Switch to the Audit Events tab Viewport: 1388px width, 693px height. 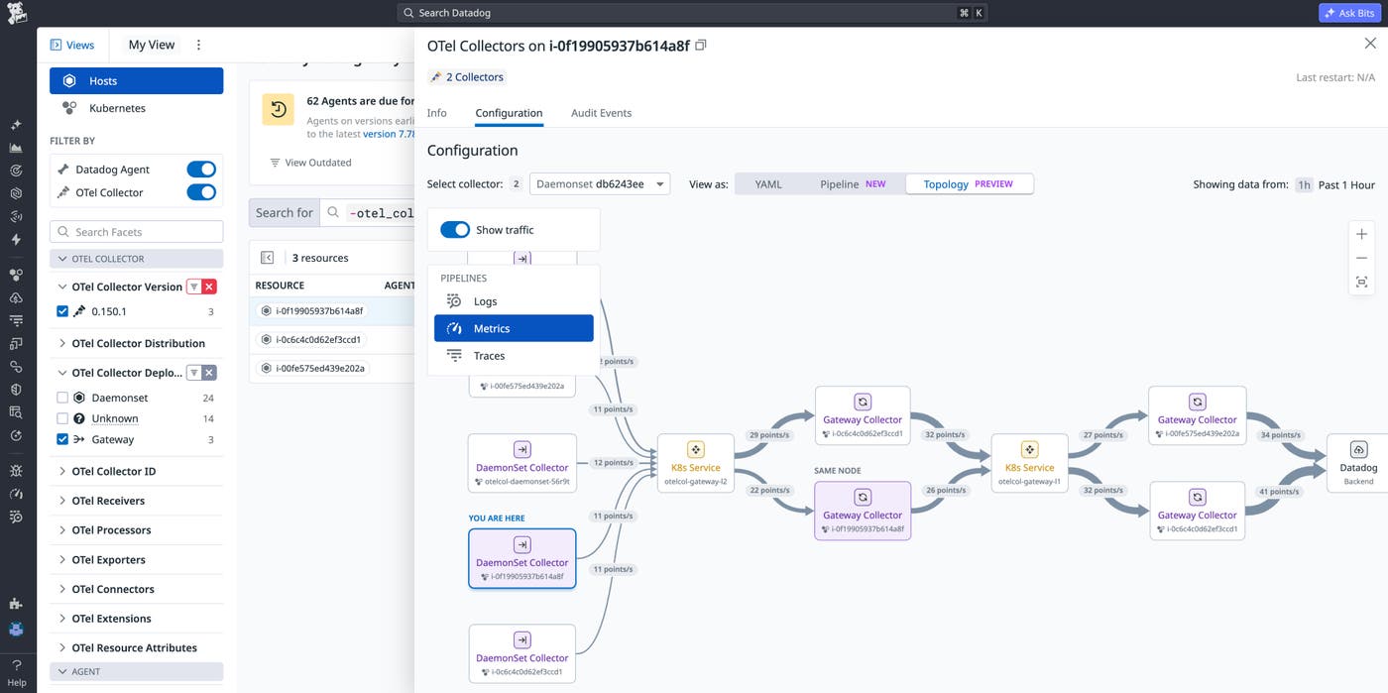tap(601, 113)
